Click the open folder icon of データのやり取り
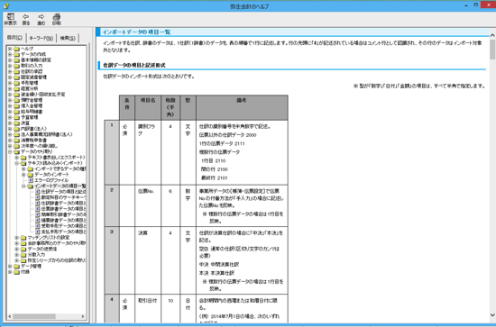 coord(17,151)
